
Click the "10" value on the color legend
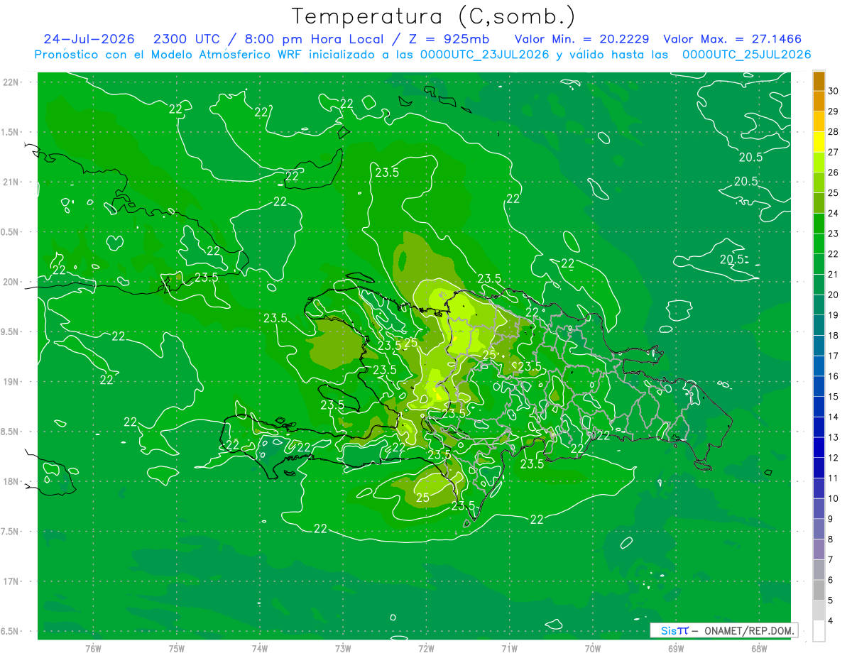(x=833, y=498)
